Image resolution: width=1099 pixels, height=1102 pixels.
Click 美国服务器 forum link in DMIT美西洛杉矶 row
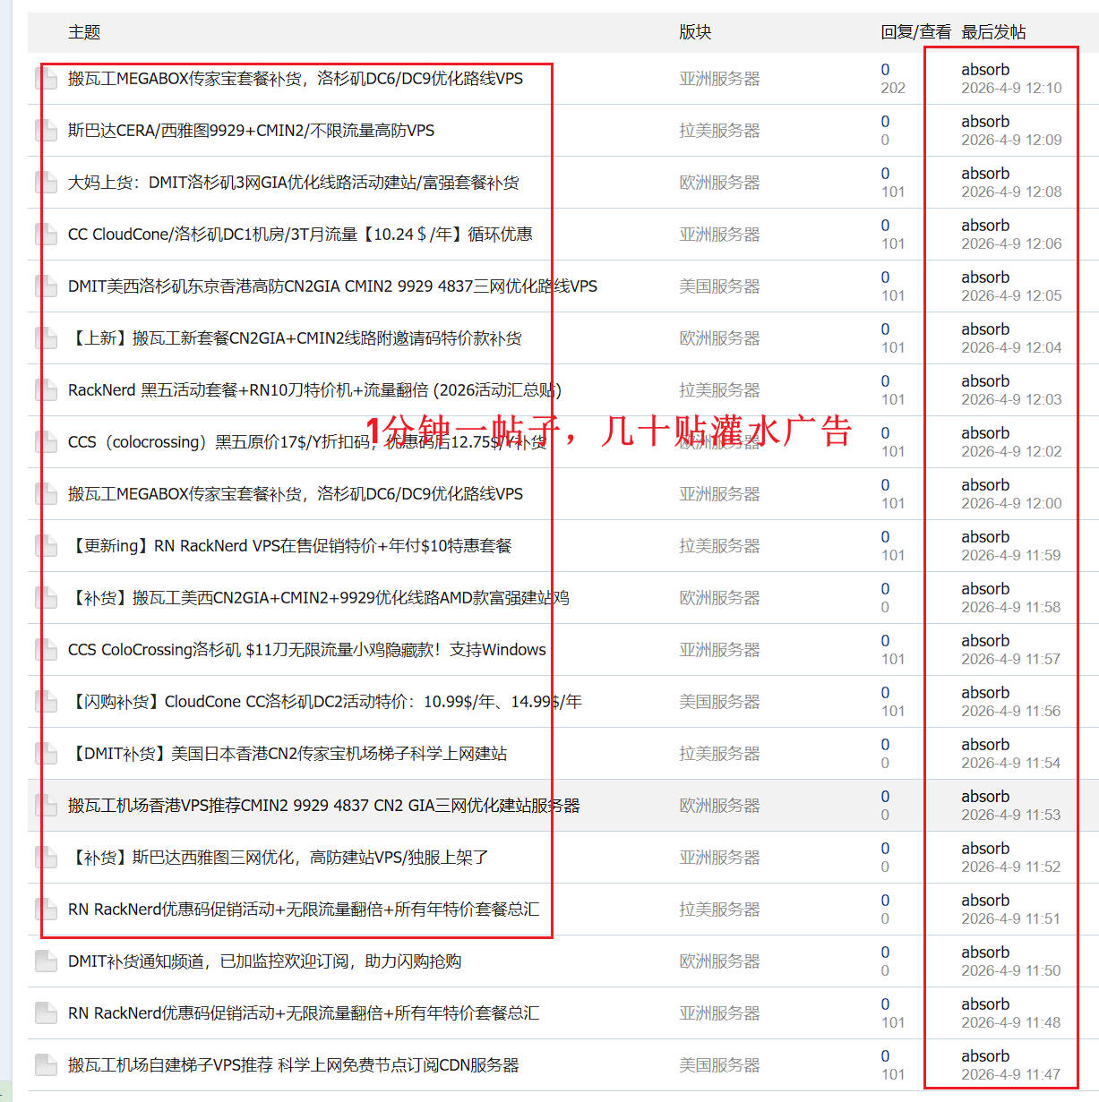[x=718, y=286]
